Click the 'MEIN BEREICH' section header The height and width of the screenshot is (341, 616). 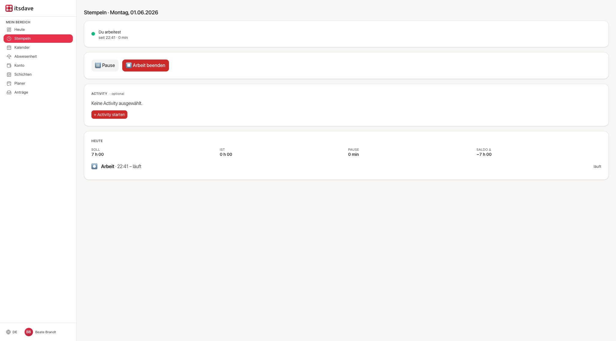[18, 22]
